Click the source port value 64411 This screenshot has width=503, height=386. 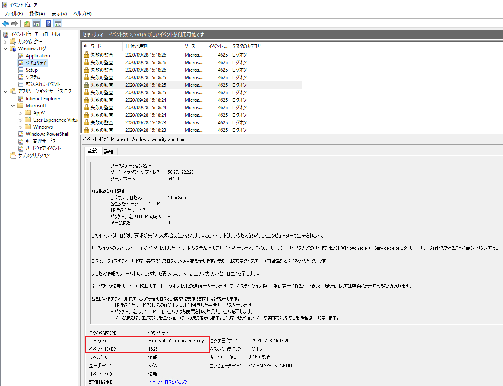point(174,179)
